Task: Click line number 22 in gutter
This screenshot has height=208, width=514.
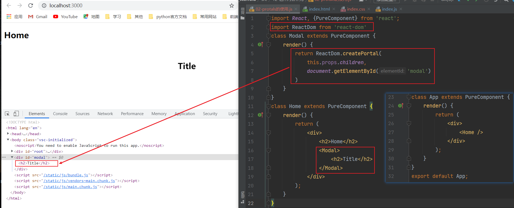Action: pos(251,203)
